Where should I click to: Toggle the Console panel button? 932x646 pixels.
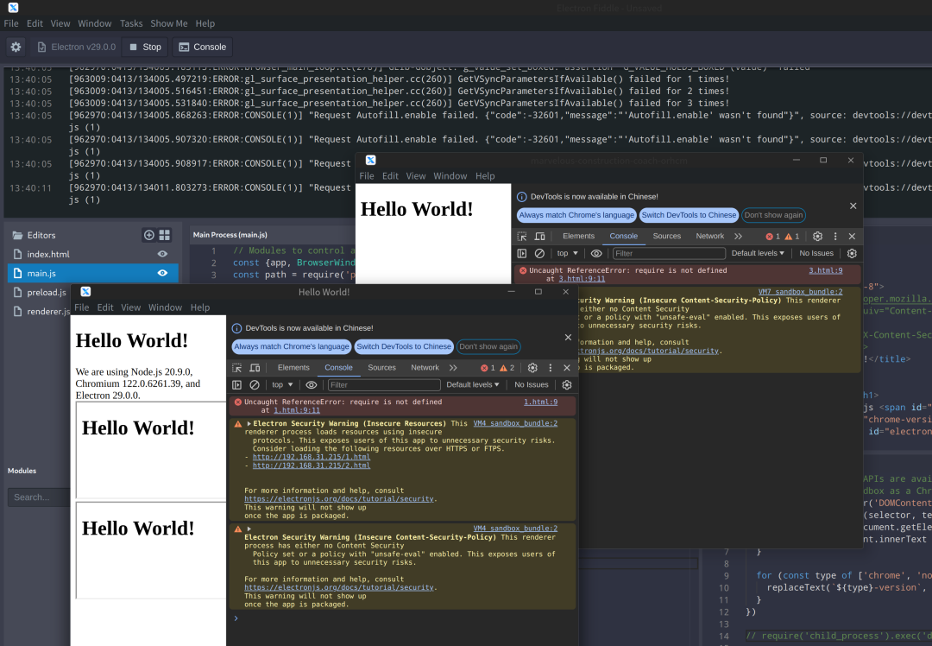(203, 47)
